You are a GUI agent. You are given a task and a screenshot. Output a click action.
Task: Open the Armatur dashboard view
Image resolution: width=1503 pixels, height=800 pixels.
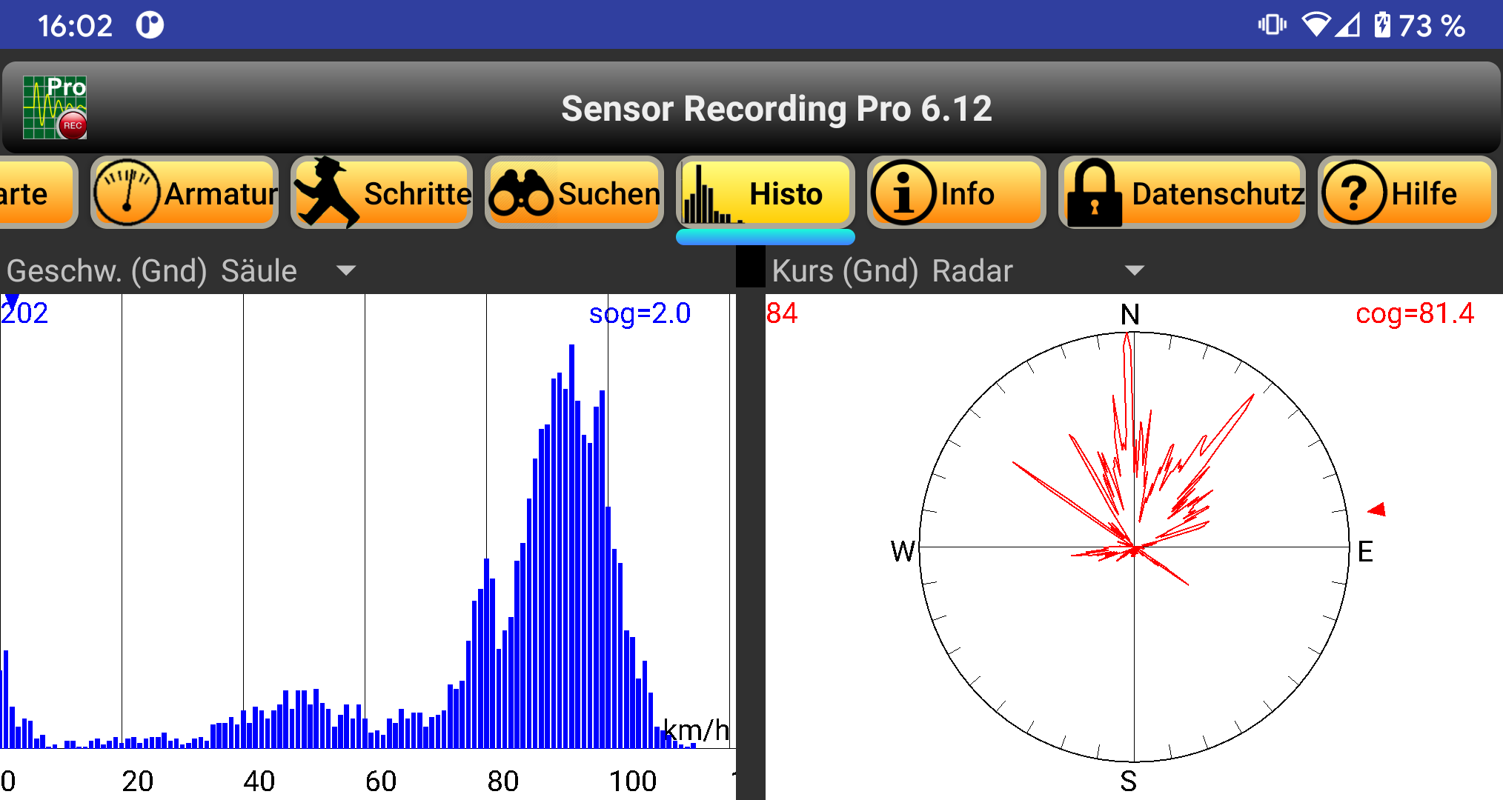[x=184, y=193]
